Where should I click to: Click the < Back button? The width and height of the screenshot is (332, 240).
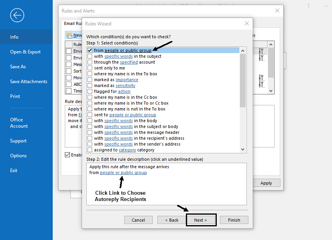172,220
